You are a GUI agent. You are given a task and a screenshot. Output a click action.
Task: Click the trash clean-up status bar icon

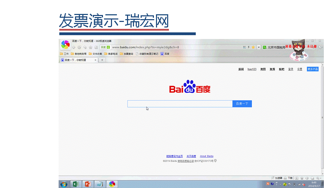click(302, 178)
